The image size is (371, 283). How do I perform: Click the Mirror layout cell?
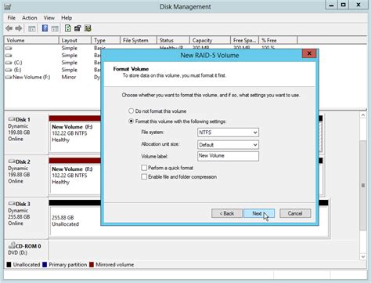69,77
